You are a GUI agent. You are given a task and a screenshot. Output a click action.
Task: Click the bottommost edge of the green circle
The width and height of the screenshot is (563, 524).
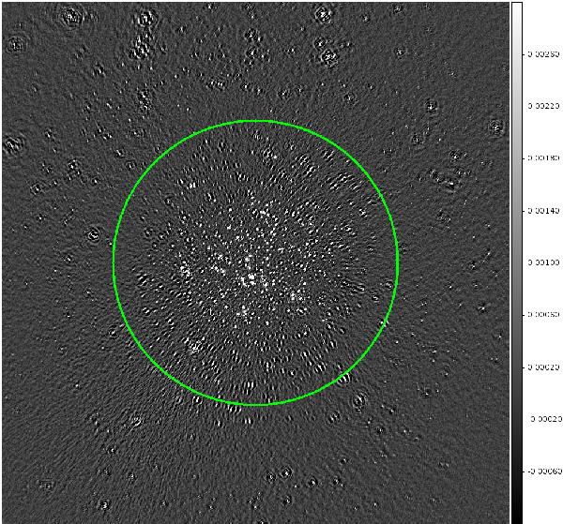click(255, 405)
